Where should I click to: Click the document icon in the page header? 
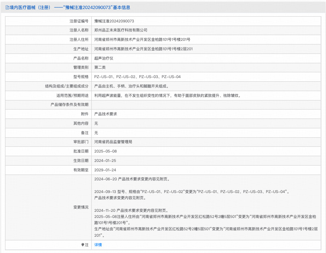(x=7, y=7)
